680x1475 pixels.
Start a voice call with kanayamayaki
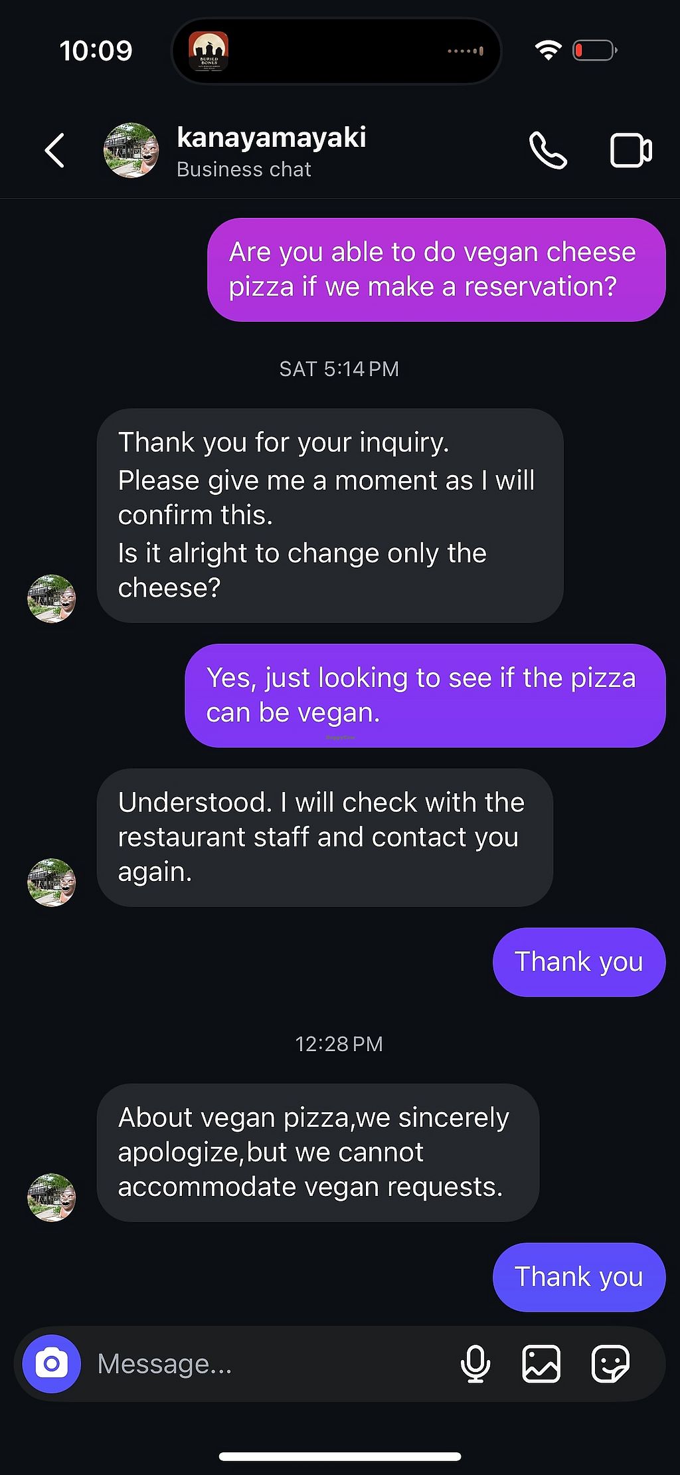(x=548, y=150)
